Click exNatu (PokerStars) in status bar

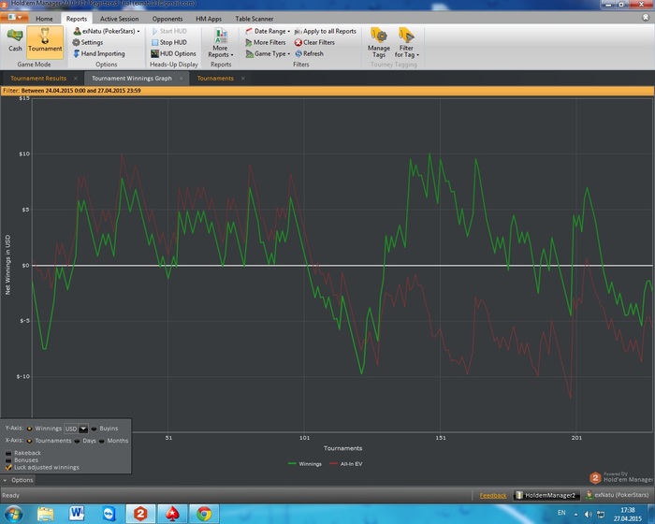(x=618, y=495)
